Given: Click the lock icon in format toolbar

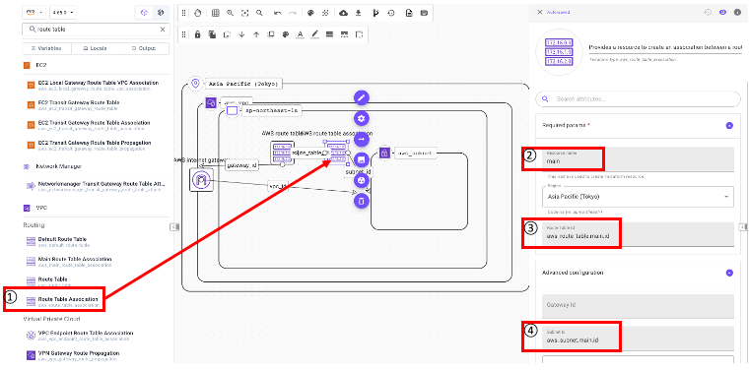Looking at the screenshot, I should tap(197, 34).
